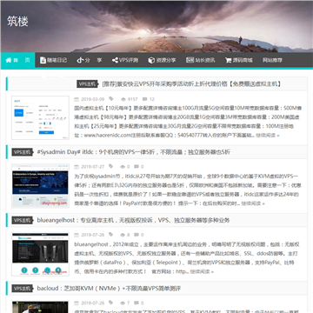Open thumbnail of the 景安快云VPS post
This screenshot has height=313, width=313.
(40, 117)
